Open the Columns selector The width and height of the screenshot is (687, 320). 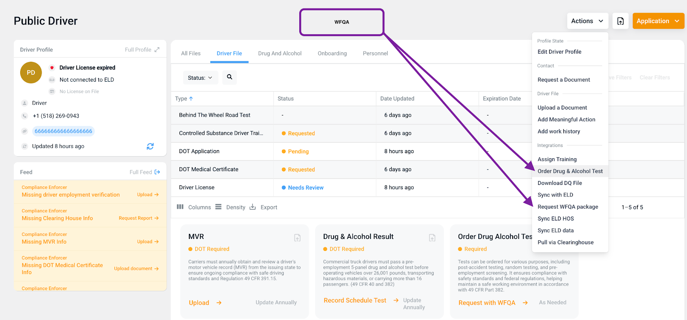[194, 207]
